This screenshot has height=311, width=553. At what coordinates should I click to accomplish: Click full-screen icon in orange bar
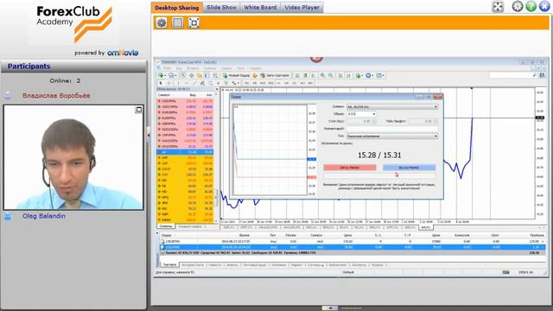(194, 23)
